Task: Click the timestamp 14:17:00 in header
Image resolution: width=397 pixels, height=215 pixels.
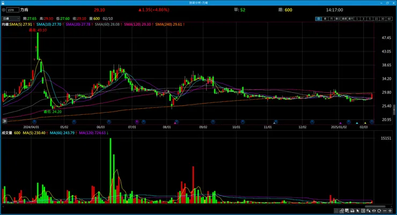Action: 334,10
